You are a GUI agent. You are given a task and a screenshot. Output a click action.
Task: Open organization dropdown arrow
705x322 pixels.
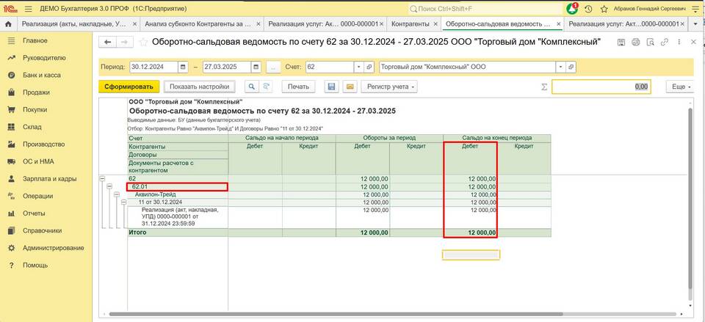560,67
